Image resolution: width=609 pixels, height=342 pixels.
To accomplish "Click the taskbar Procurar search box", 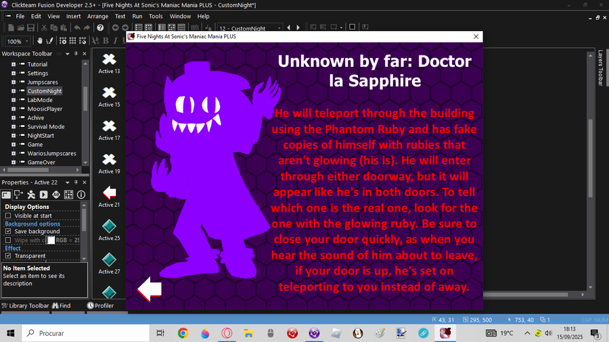I will 85,333.
